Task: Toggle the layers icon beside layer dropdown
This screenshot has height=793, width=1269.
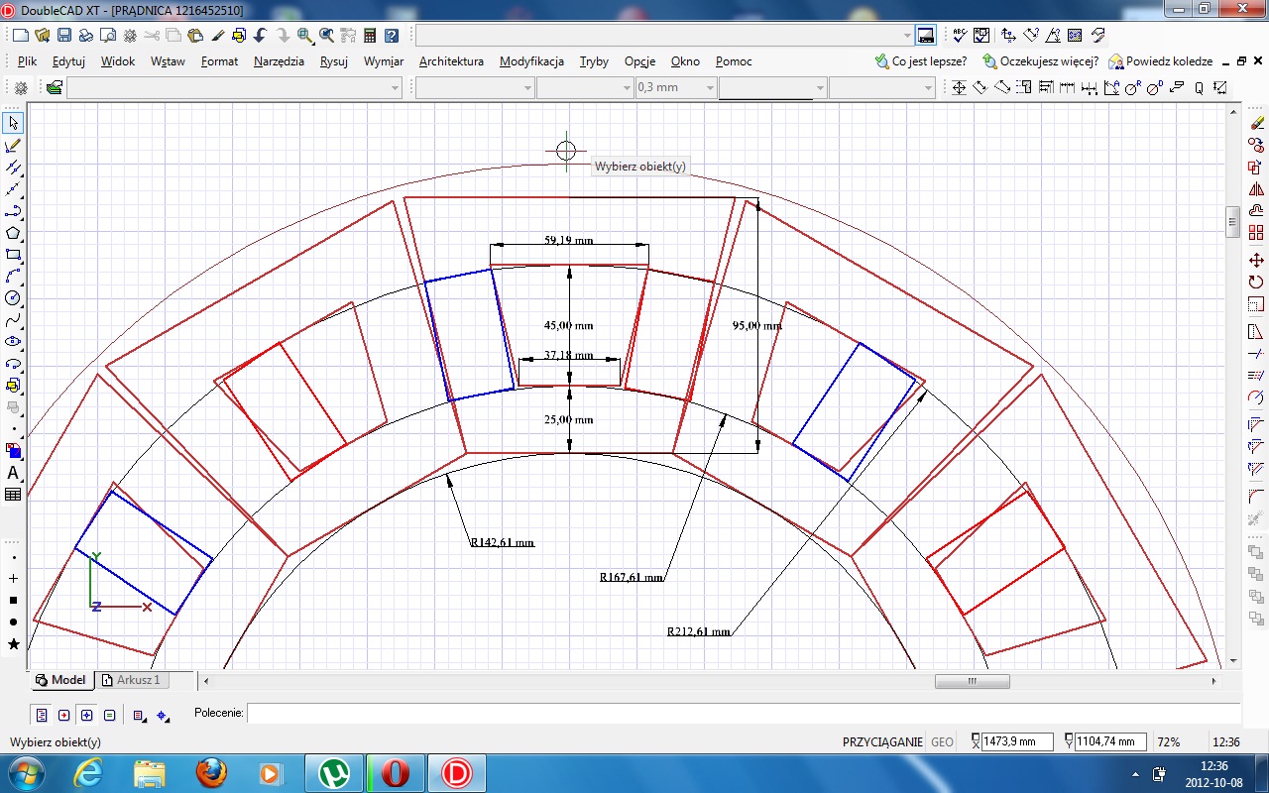Action: point(54,88)
